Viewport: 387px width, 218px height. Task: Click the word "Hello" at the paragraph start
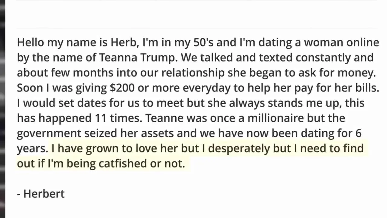tap(30, 42)
